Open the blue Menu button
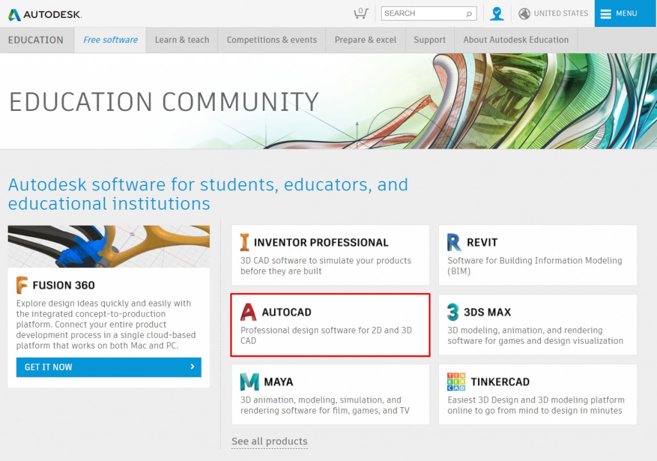Image resolution: width=657 pixels, height=461 pixels. [x=626, y=13]
